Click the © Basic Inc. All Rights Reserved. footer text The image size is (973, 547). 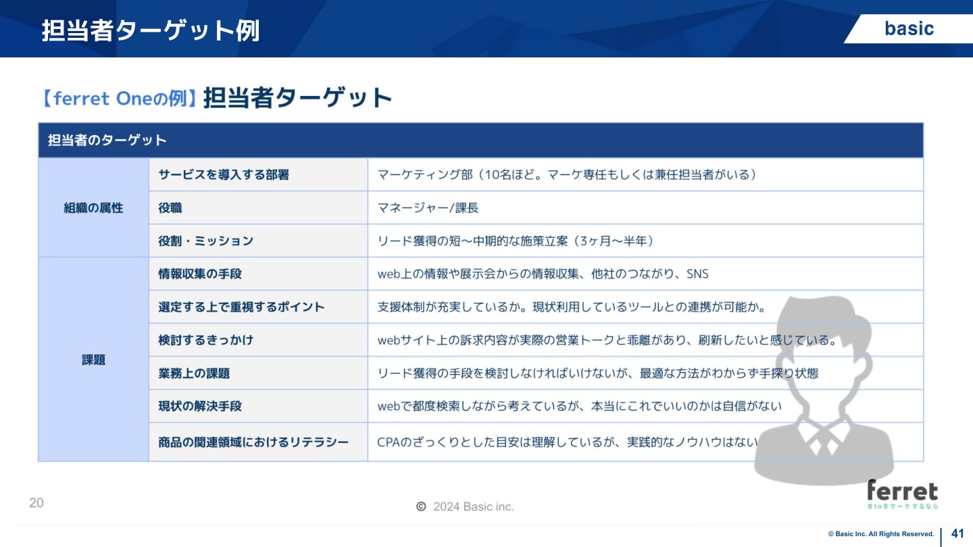coord(882,534)
